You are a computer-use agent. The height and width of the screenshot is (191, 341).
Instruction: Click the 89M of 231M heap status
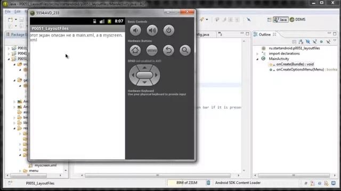coord(186,183)
